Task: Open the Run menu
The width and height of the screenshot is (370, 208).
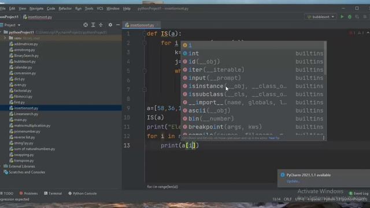Action: [x=78, y=9]
